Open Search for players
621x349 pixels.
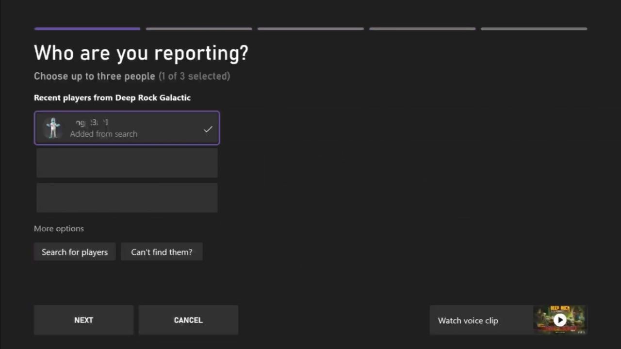pos(75,252)
